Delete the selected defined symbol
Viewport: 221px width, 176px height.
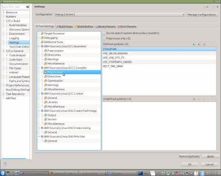pyautogui.click(x=199, y=44)
